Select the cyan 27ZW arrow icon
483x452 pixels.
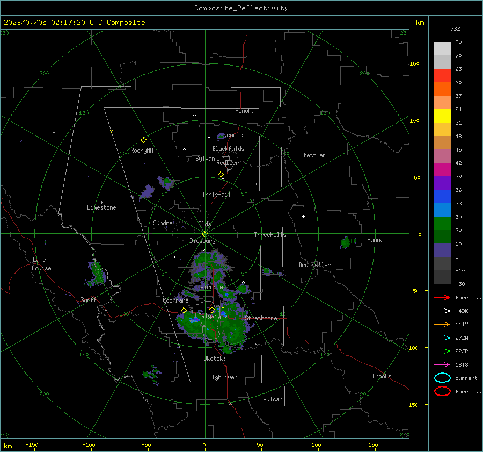442,338
